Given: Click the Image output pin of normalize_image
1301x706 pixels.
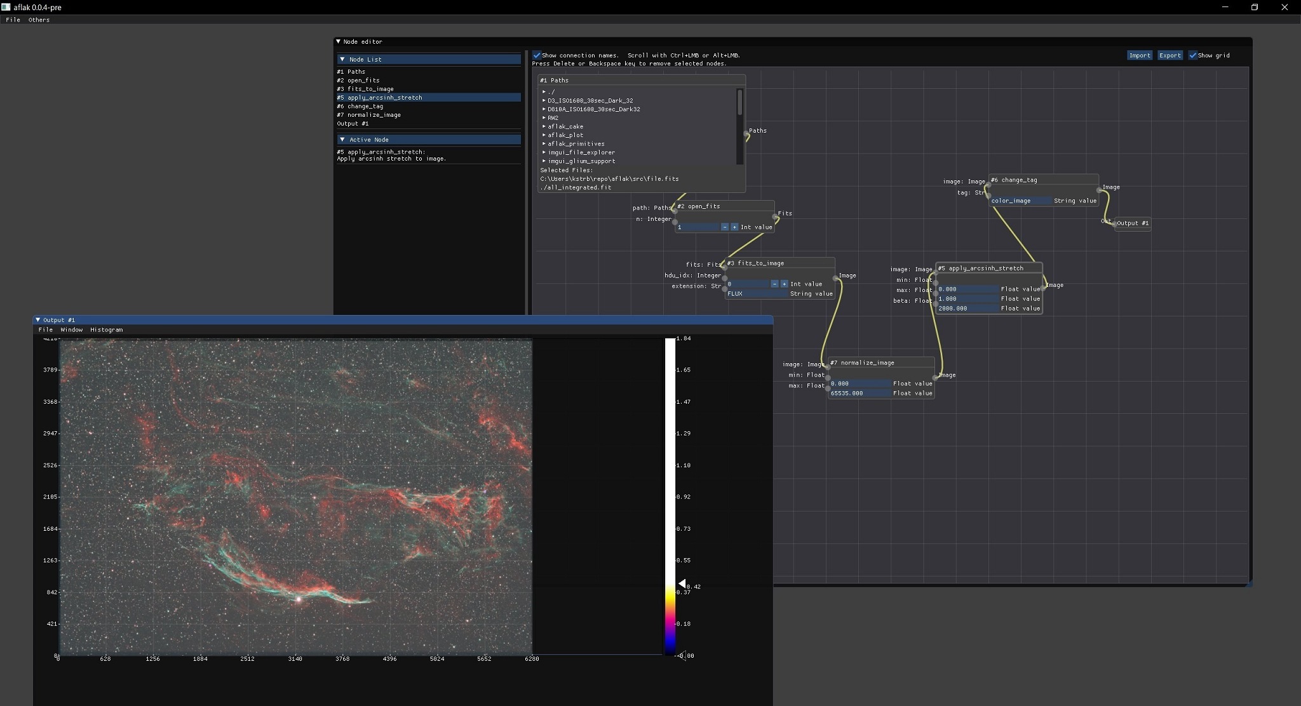Looking at the screenshot, I should [935, 378].
